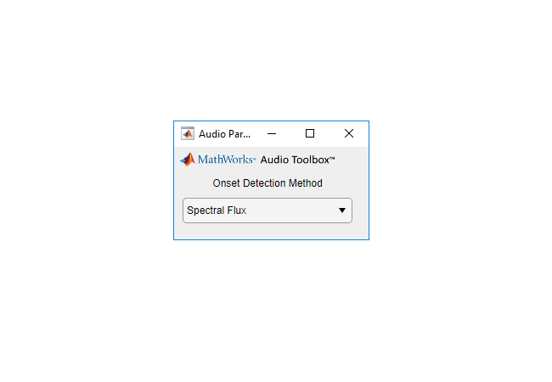
Task: Click the Audio Toolbox label
Action: point(295,160)
